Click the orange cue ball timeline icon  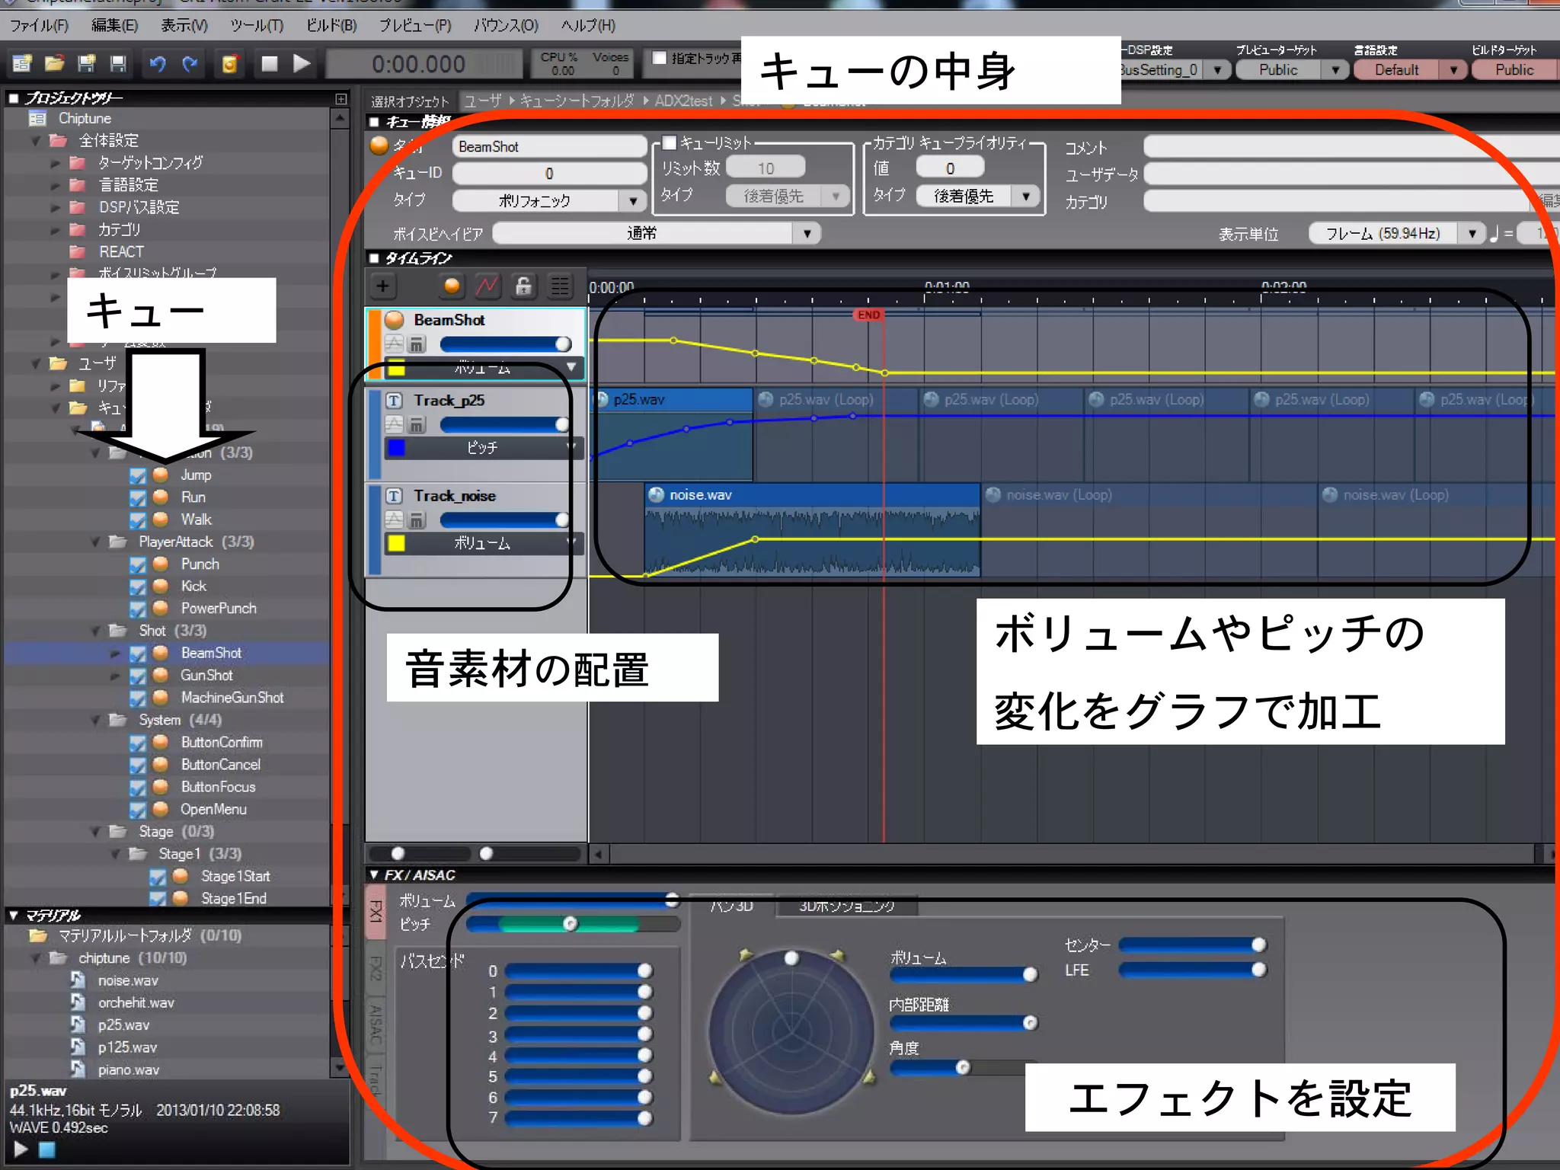pyautogui.click(x=452, y=286)
